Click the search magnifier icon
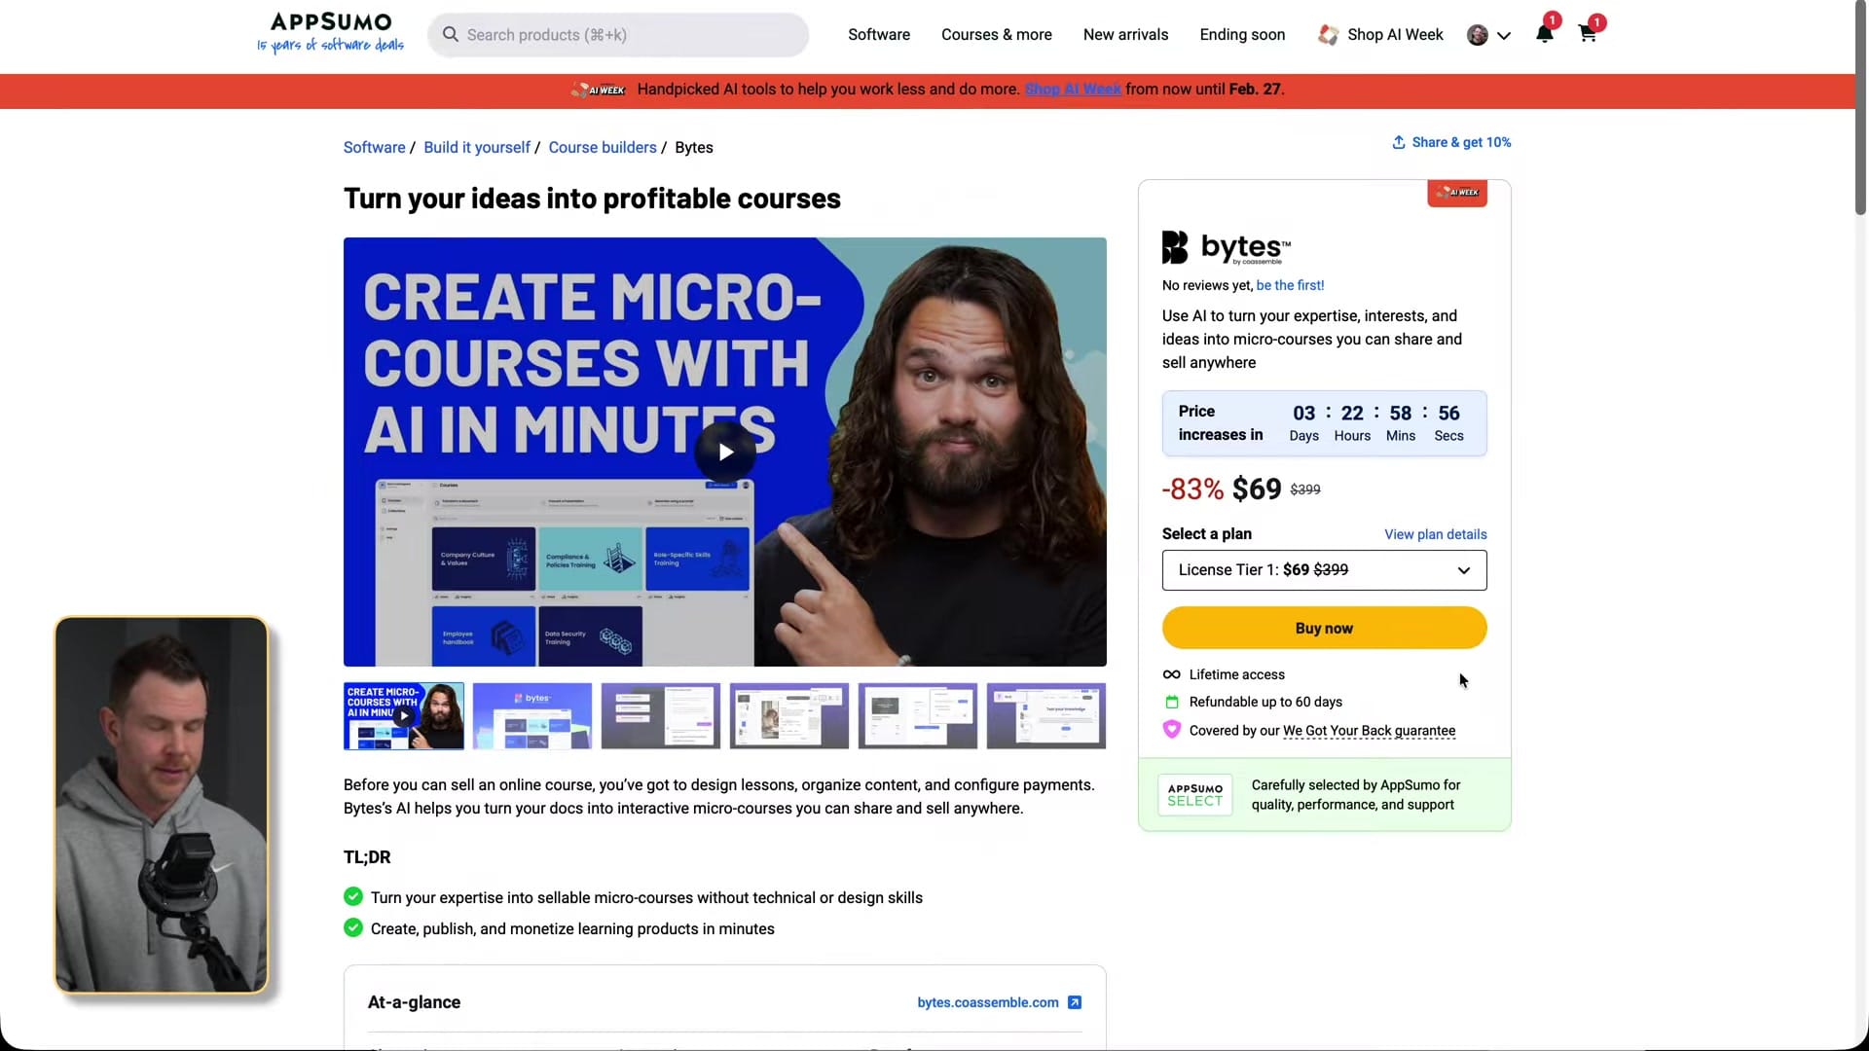Viewport: 1869px width, 1051px height. tap(451, 35)
